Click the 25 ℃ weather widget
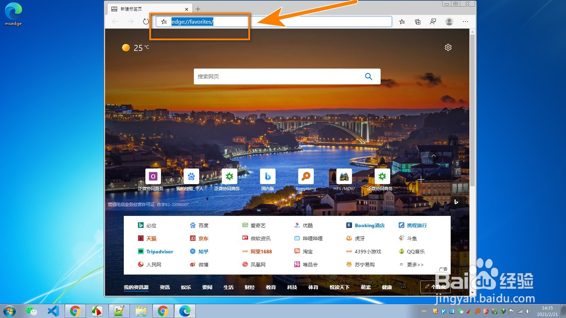 click(135, 48)
